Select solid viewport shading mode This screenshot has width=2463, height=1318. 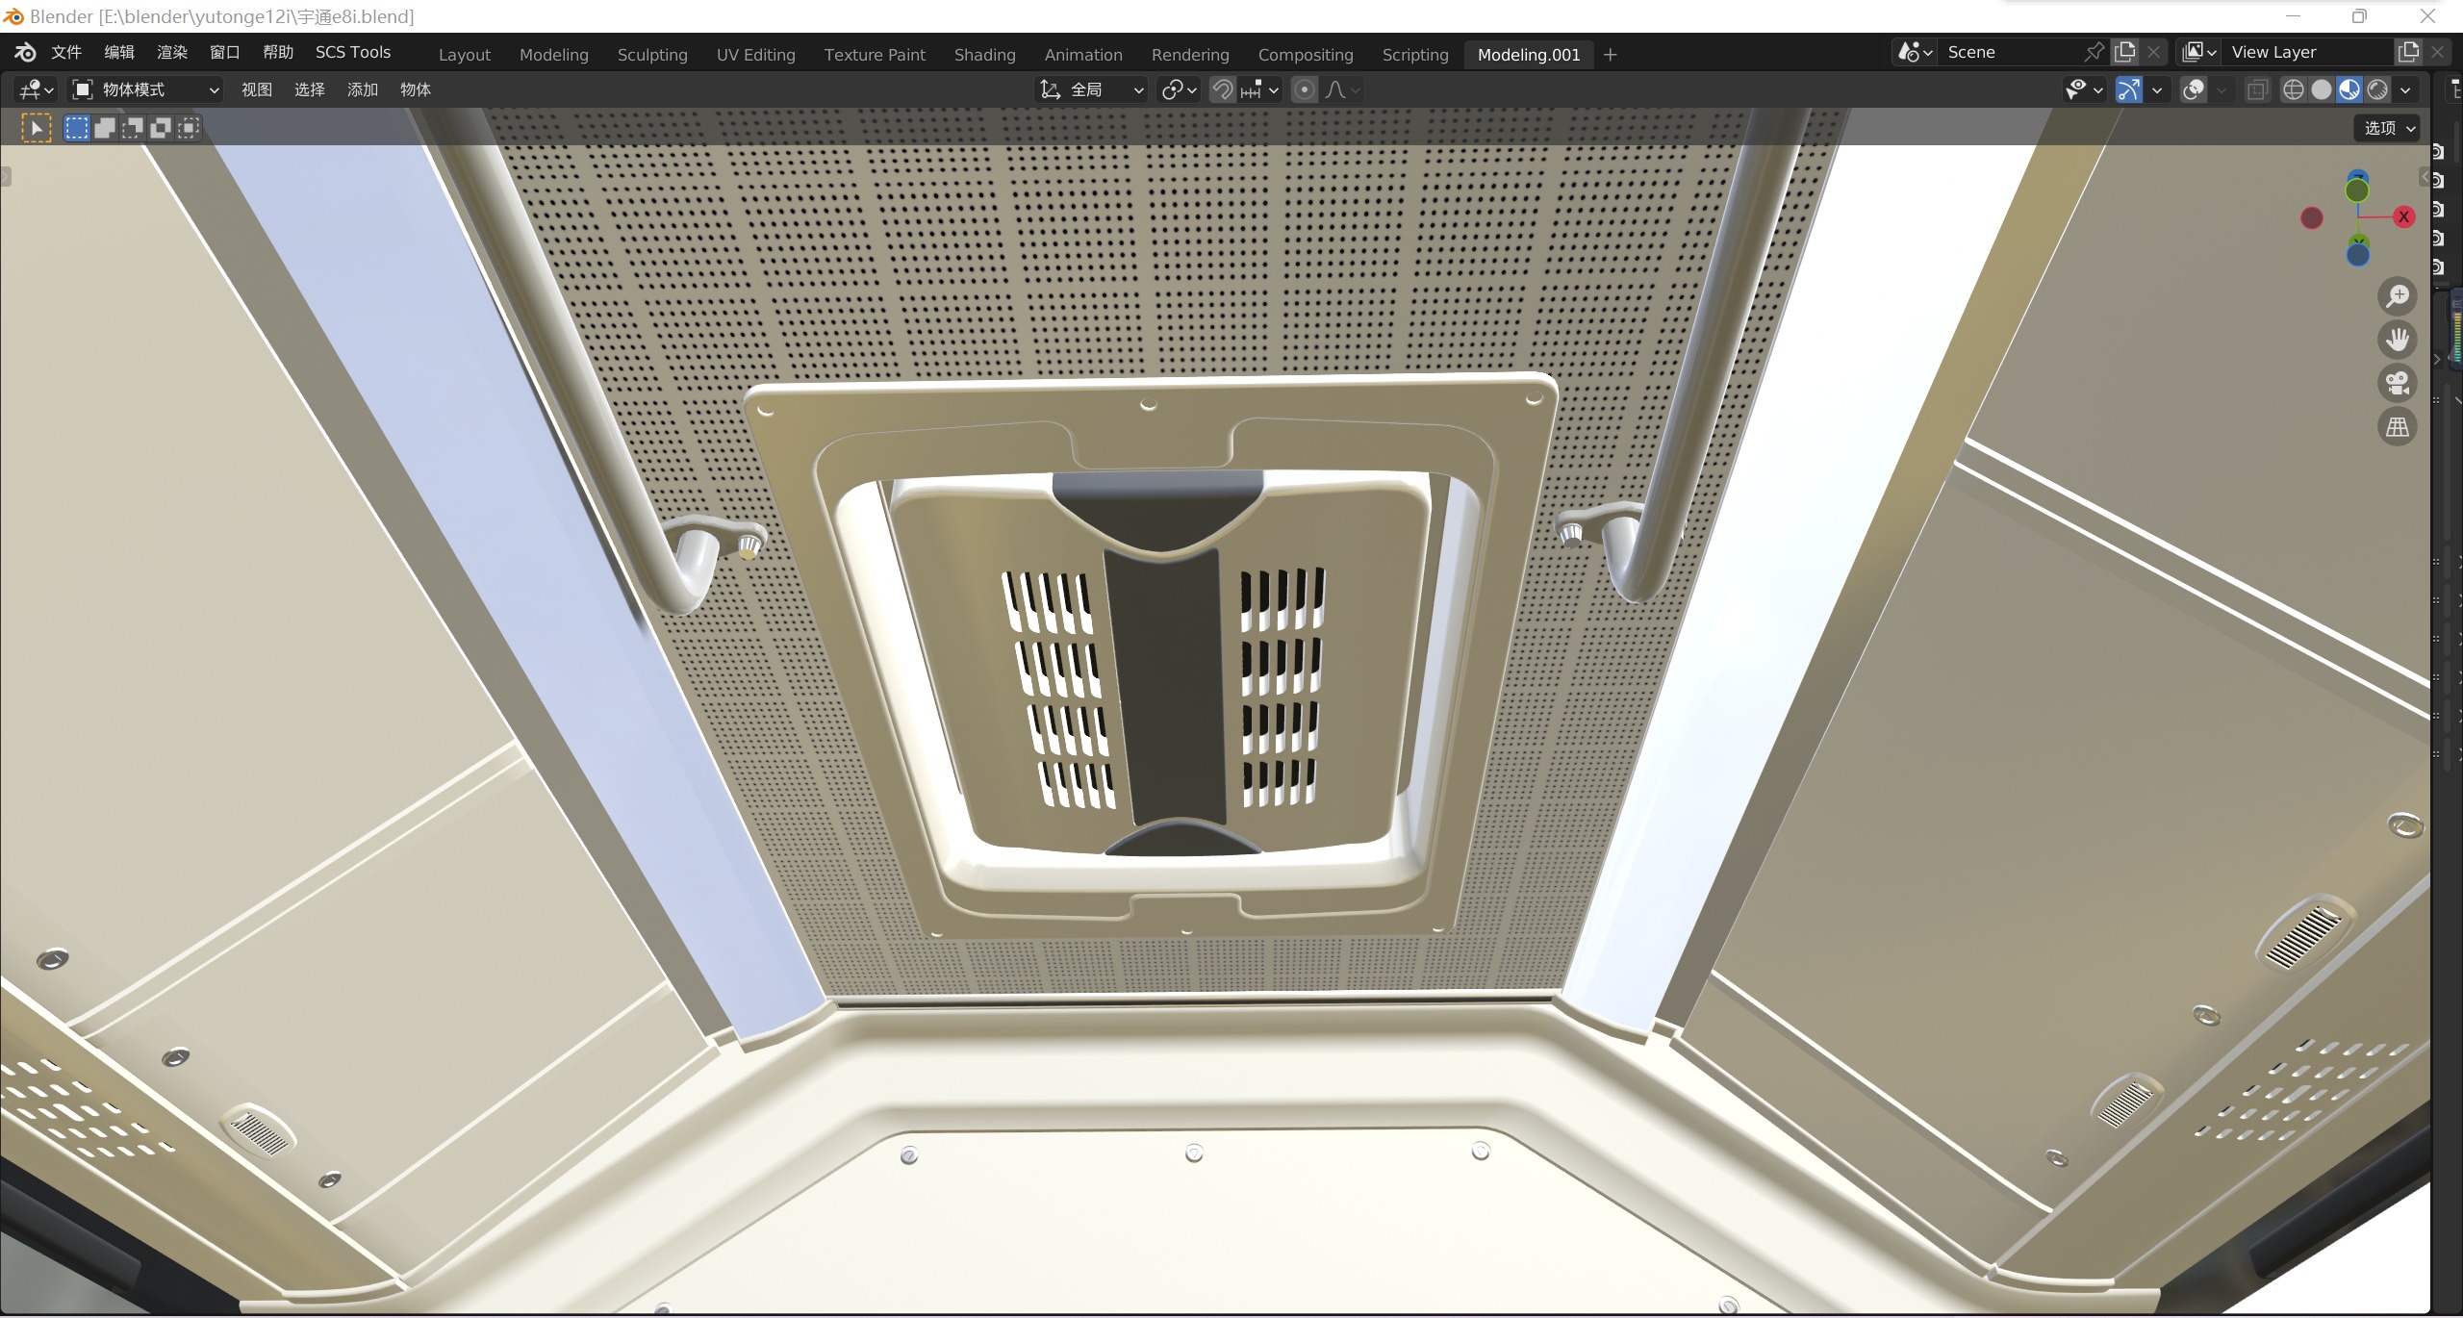[2322, 89]
